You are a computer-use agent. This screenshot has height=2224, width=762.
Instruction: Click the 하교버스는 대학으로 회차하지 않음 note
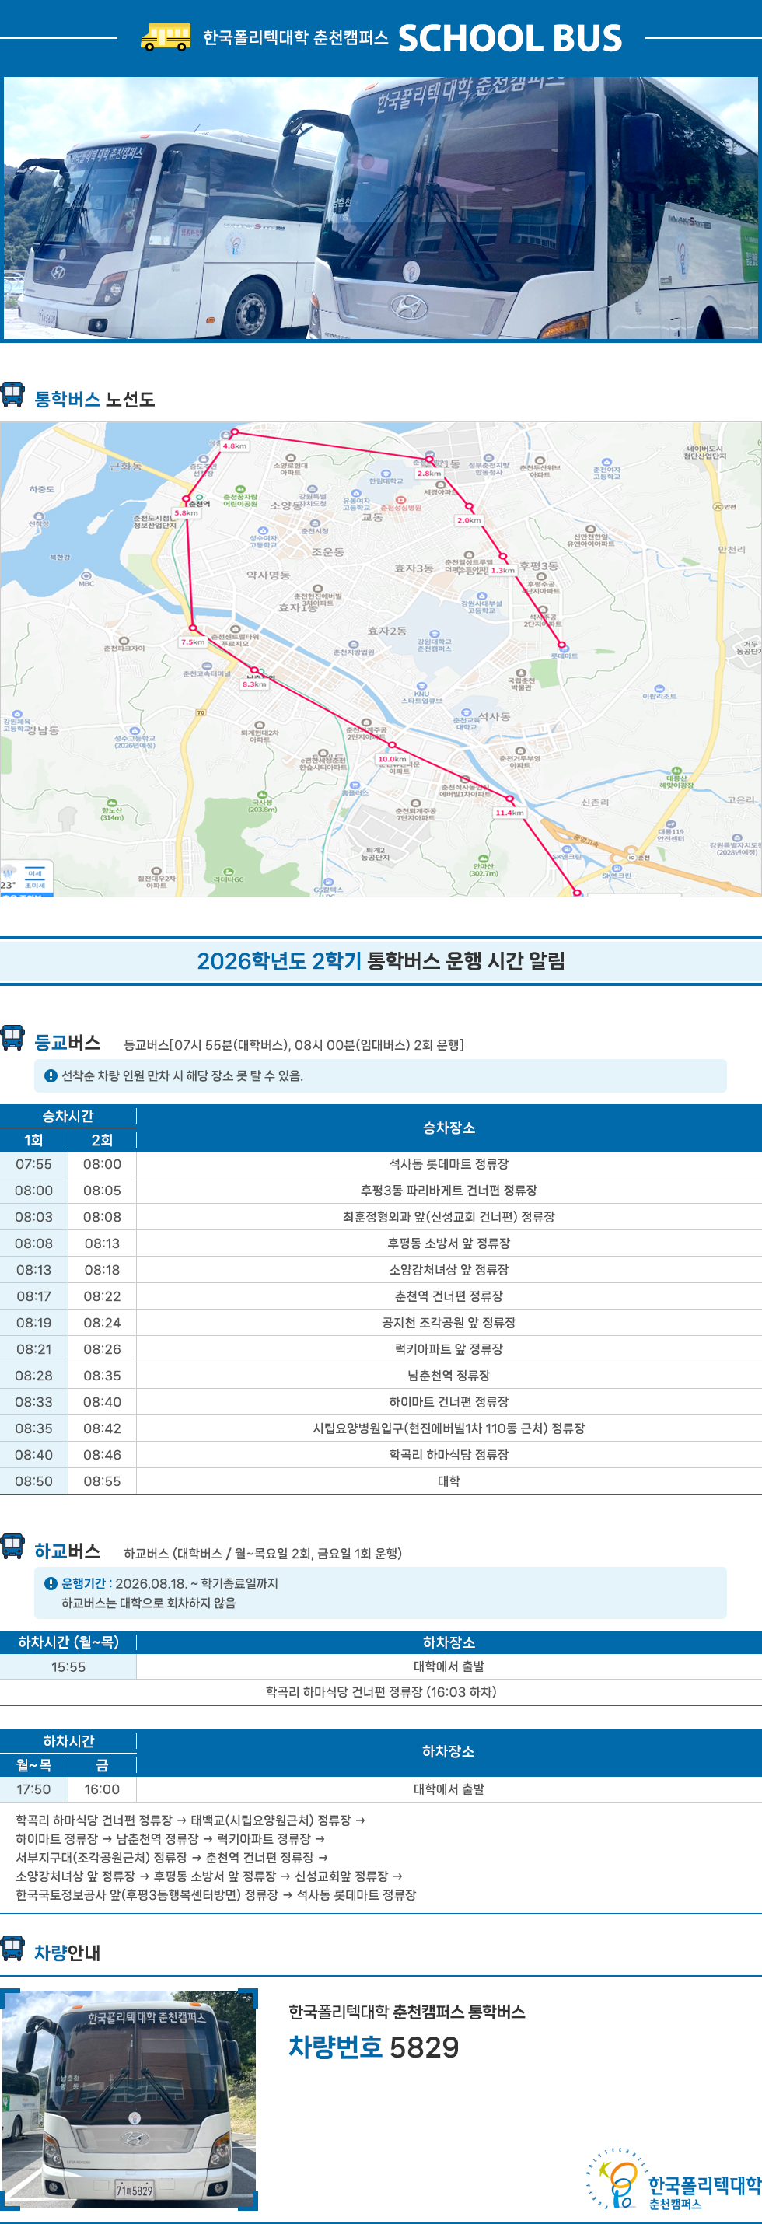pos(149,1603)
